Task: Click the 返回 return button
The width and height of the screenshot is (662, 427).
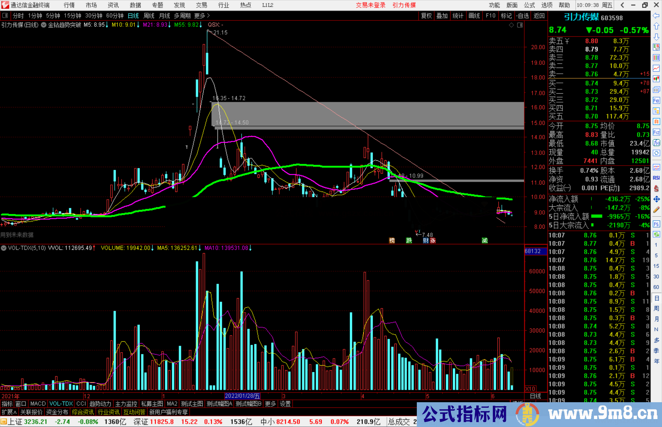Action: click(x=539, y=16)
